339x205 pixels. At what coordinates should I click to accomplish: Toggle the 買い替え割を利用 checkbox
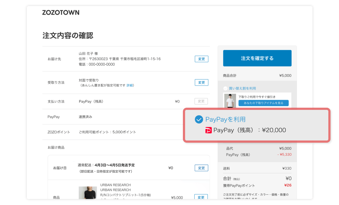click(x=225, y=88)
